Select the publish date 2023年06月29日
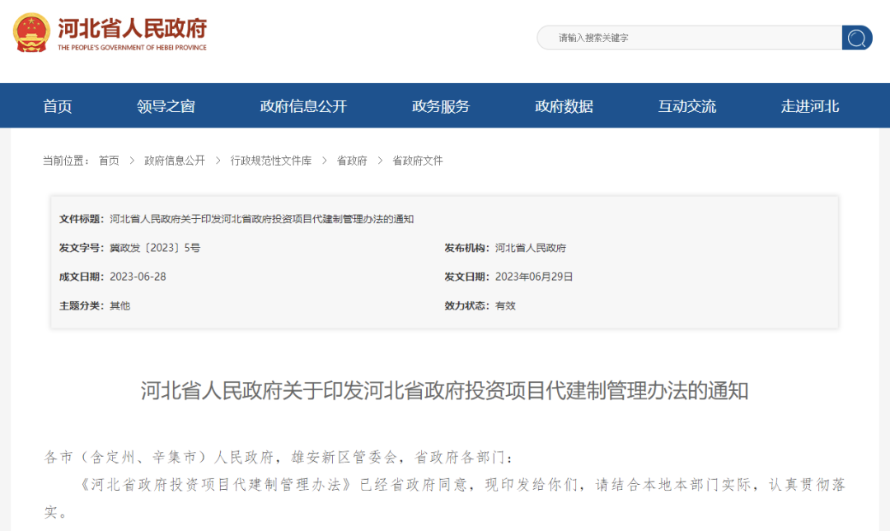890x531 pixels. tap(534, 277)
